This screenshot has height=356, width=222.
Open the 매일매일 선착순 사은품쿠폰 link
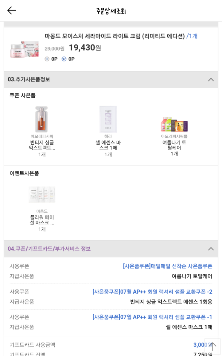168,266
